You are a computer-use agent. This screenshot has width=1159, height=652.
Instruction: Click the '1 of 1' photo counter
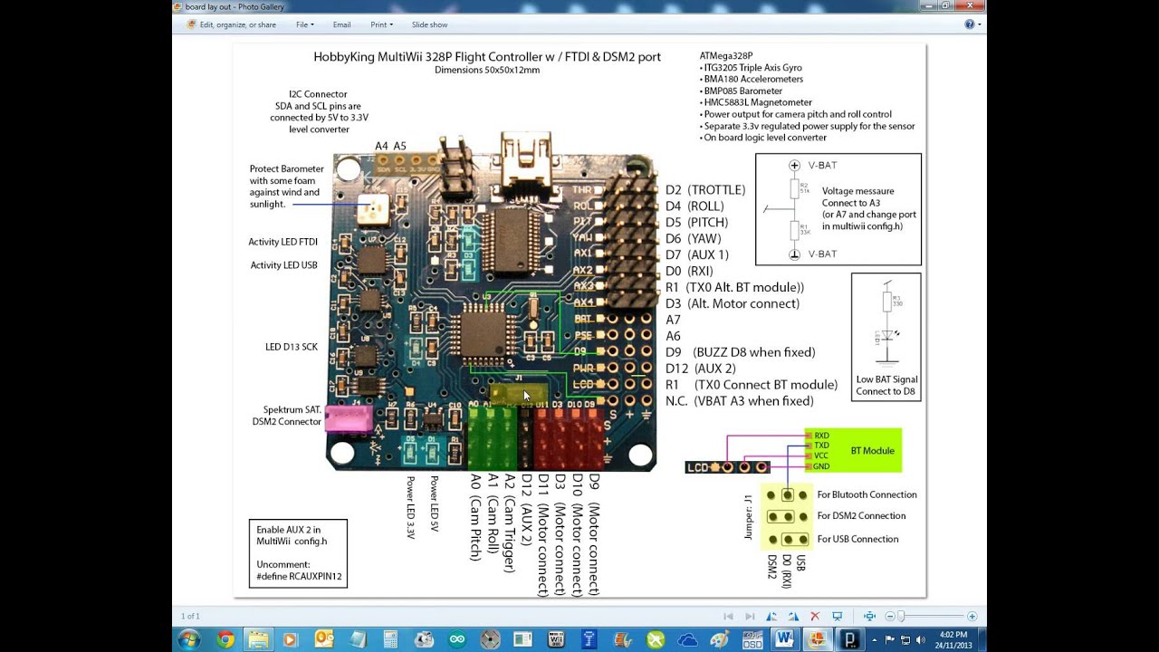(x=190, y=617)
